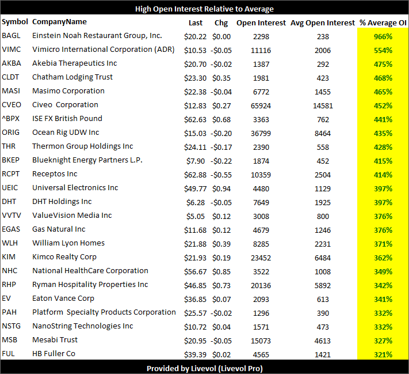Click NanoString Technologies Inc name
409x374 pixels.
(83, 326)
